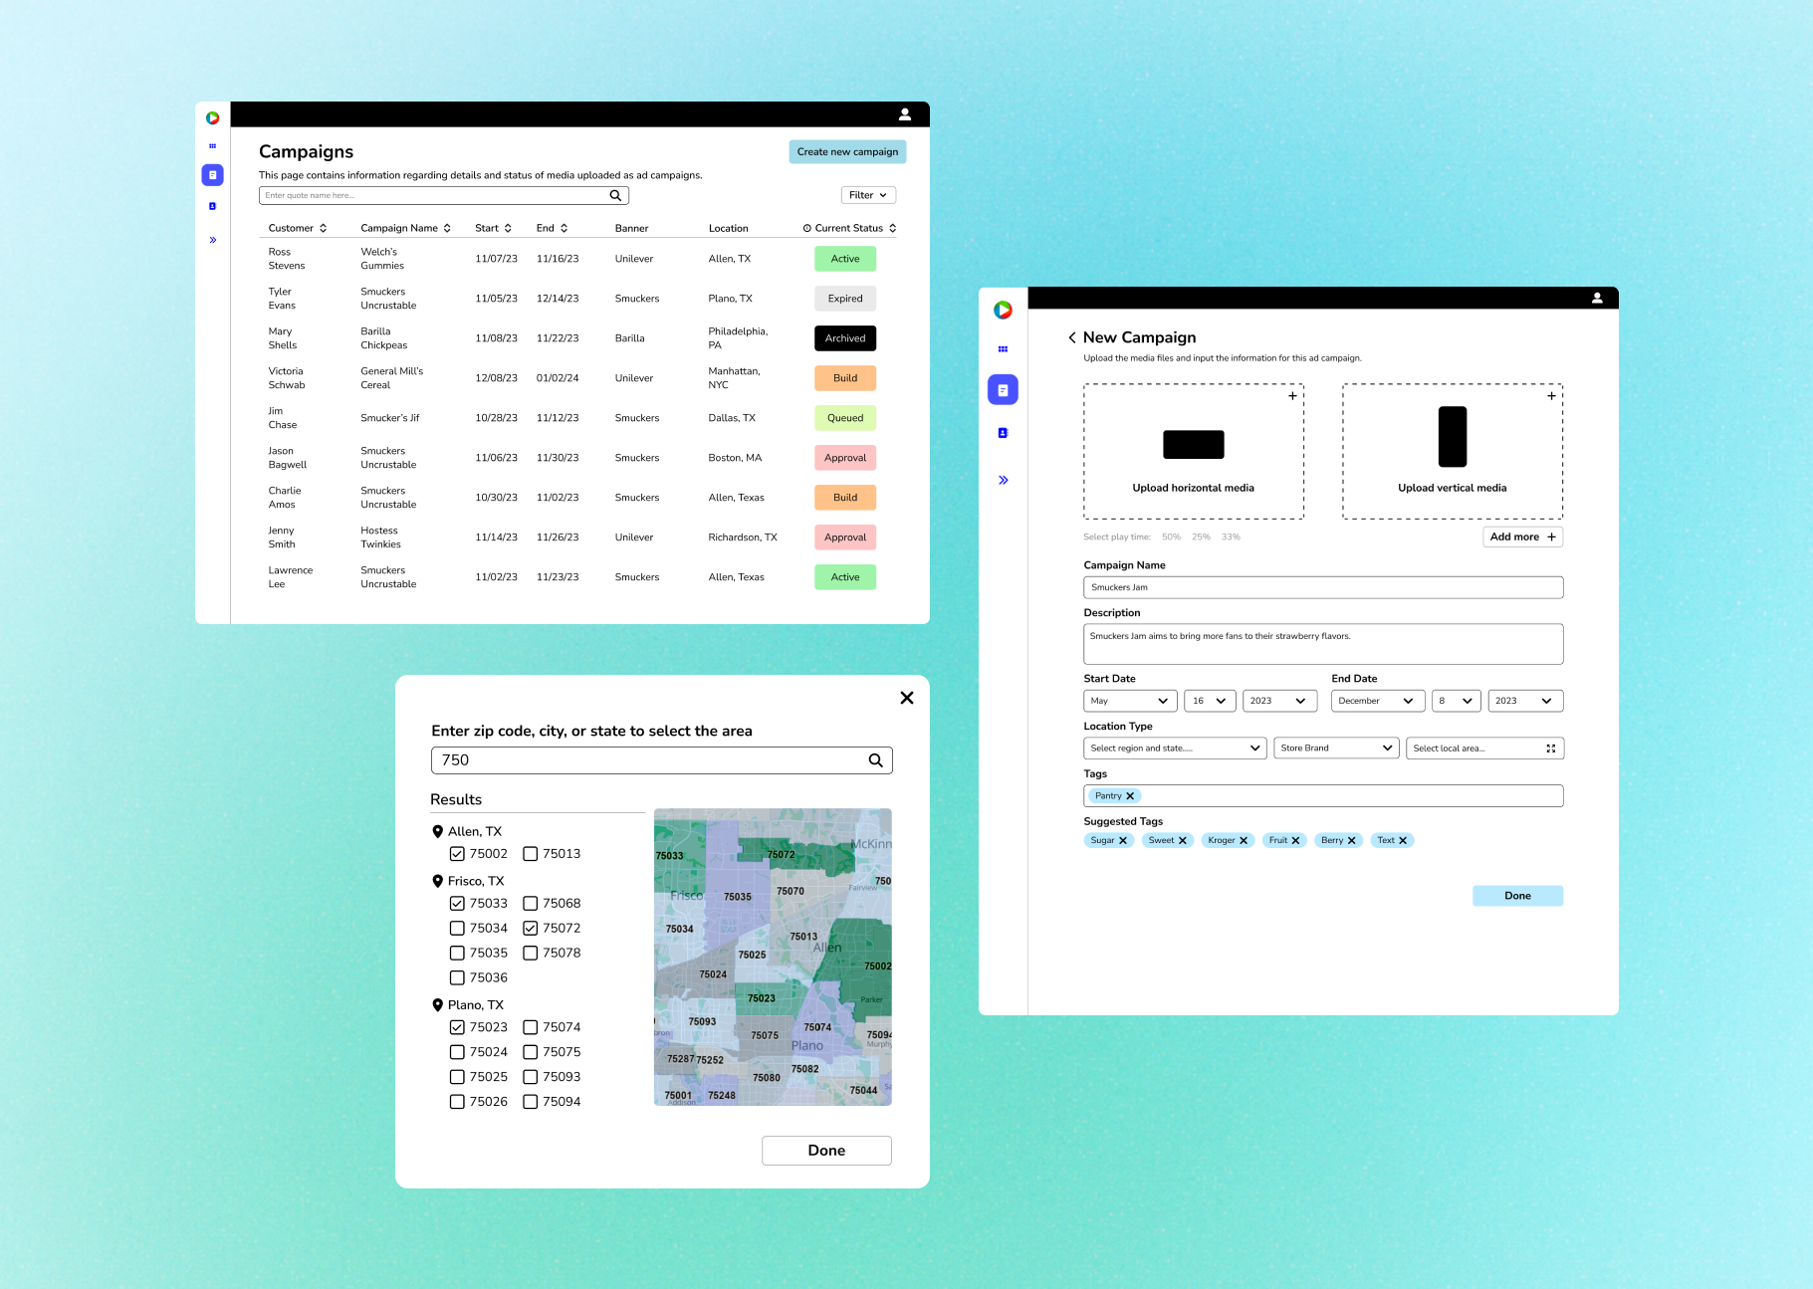The width and height of the screenshot is (1813, 1289).
Task: Expand New Campaign sidebar with double chevron
Action: [x=1004, y=480]
